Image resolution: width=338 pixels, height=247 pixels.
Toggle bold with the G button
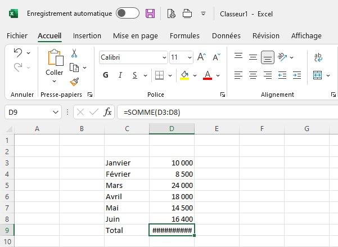pyautogui.click(x=106, y=75)
